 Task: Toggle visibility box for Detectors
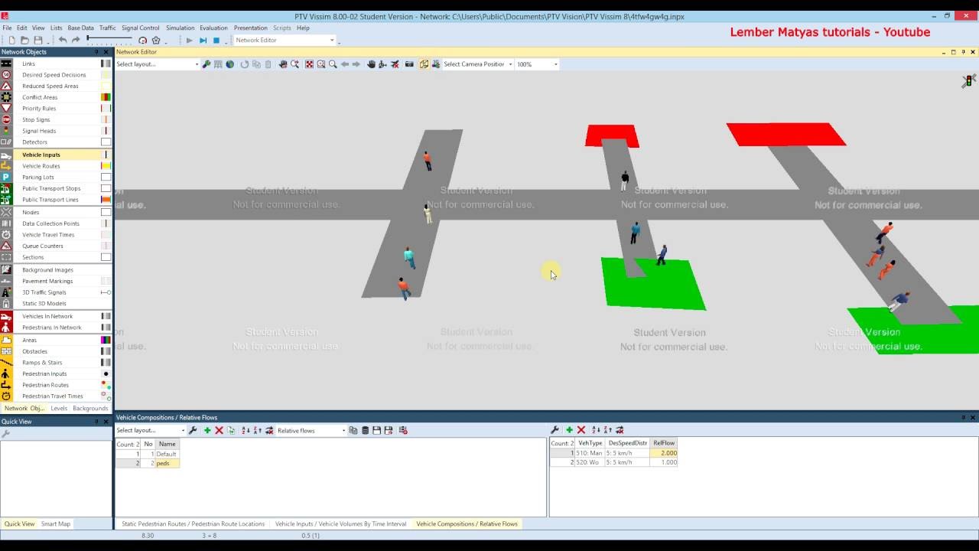106,142
